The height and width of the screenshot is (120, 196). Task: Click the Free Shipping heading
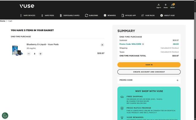click(135, 96)
